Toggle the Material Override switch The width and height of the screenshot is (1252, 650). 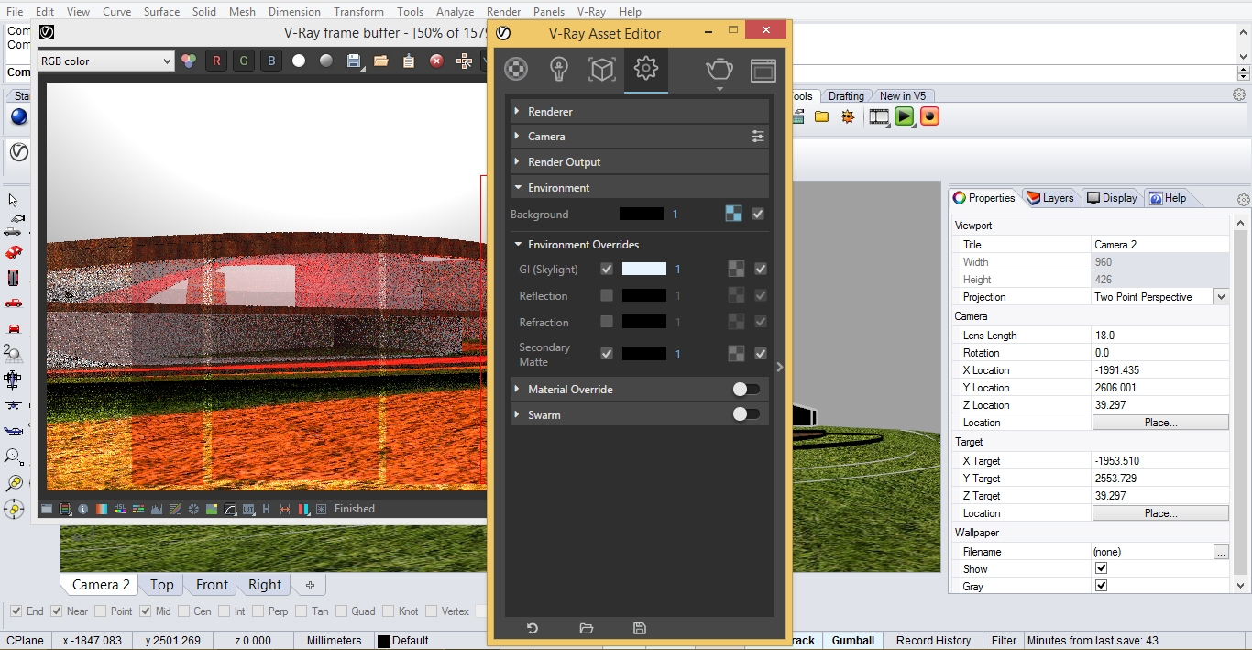click(746, 390)
